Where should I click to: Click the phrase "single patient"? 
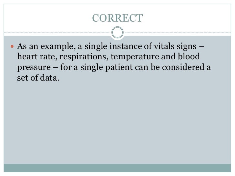click(x=107, y=67)
